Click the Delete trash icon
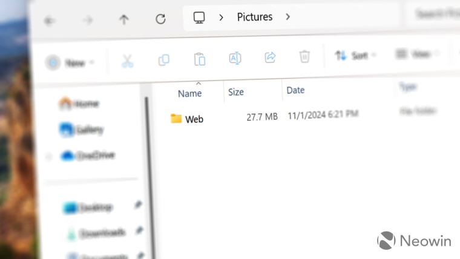Image resolution: width=460 pixels, height=259 pixels. (x=304, y=57)
